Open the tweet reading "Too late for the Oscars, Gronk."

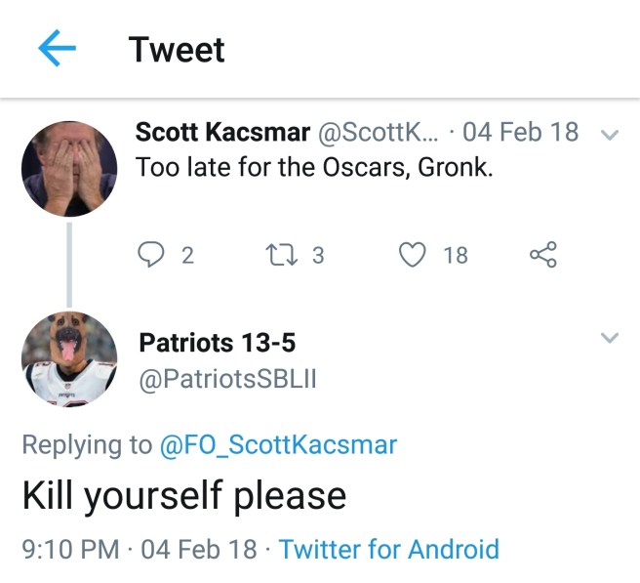[x=314, y=167]
